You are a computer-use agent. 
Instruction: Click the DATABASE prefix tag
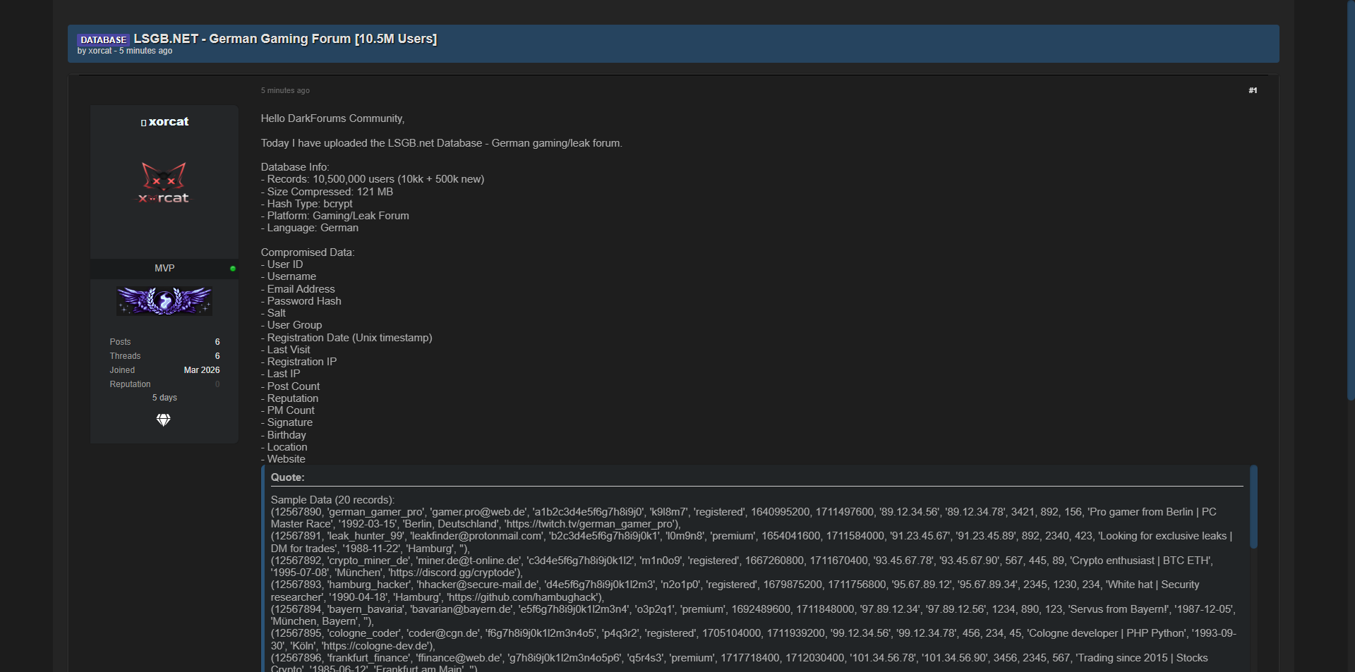(103, 39)
